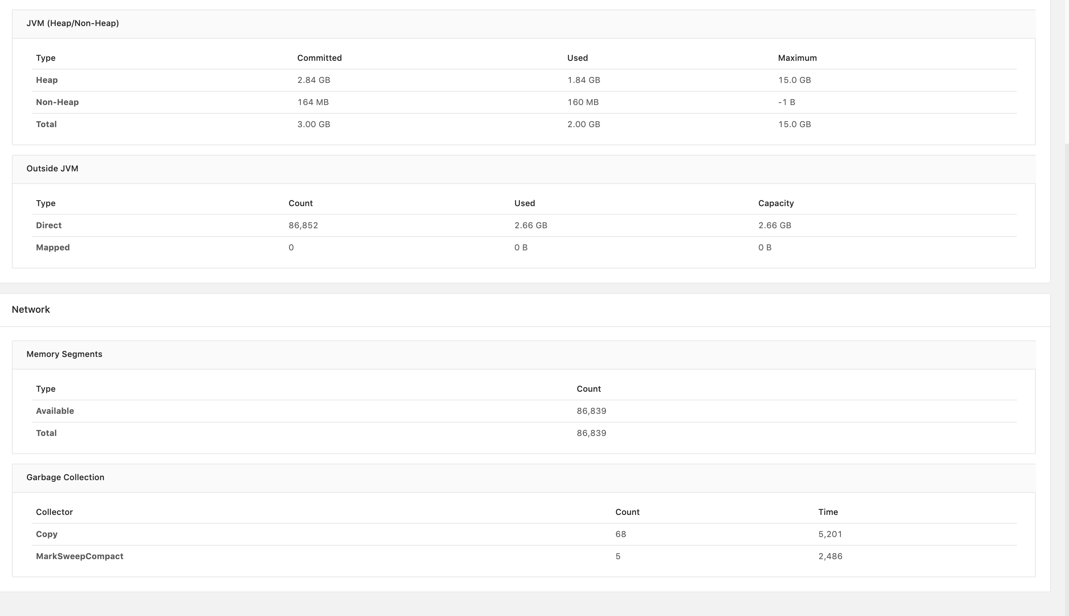Click the JVM (Heap/Non-Heap) panel header

(x=72, y=23)
